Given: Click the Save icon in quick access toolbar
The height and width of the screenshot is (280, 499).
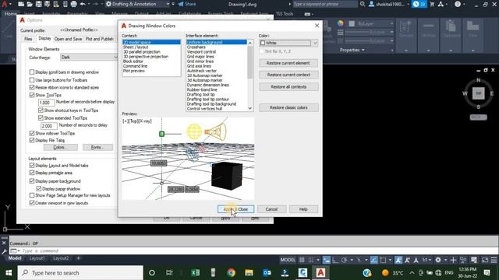Looking at the screenshot, I should pos(38,4).
